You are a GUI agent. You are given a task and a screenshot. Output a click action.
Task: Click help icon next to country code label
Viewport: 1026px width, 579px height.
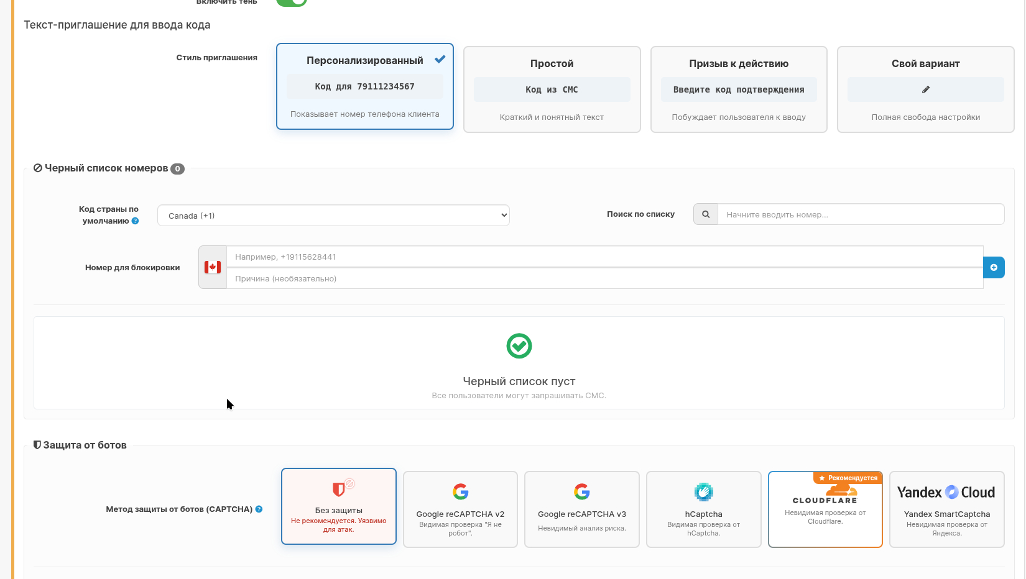click(x=135, y=221)
